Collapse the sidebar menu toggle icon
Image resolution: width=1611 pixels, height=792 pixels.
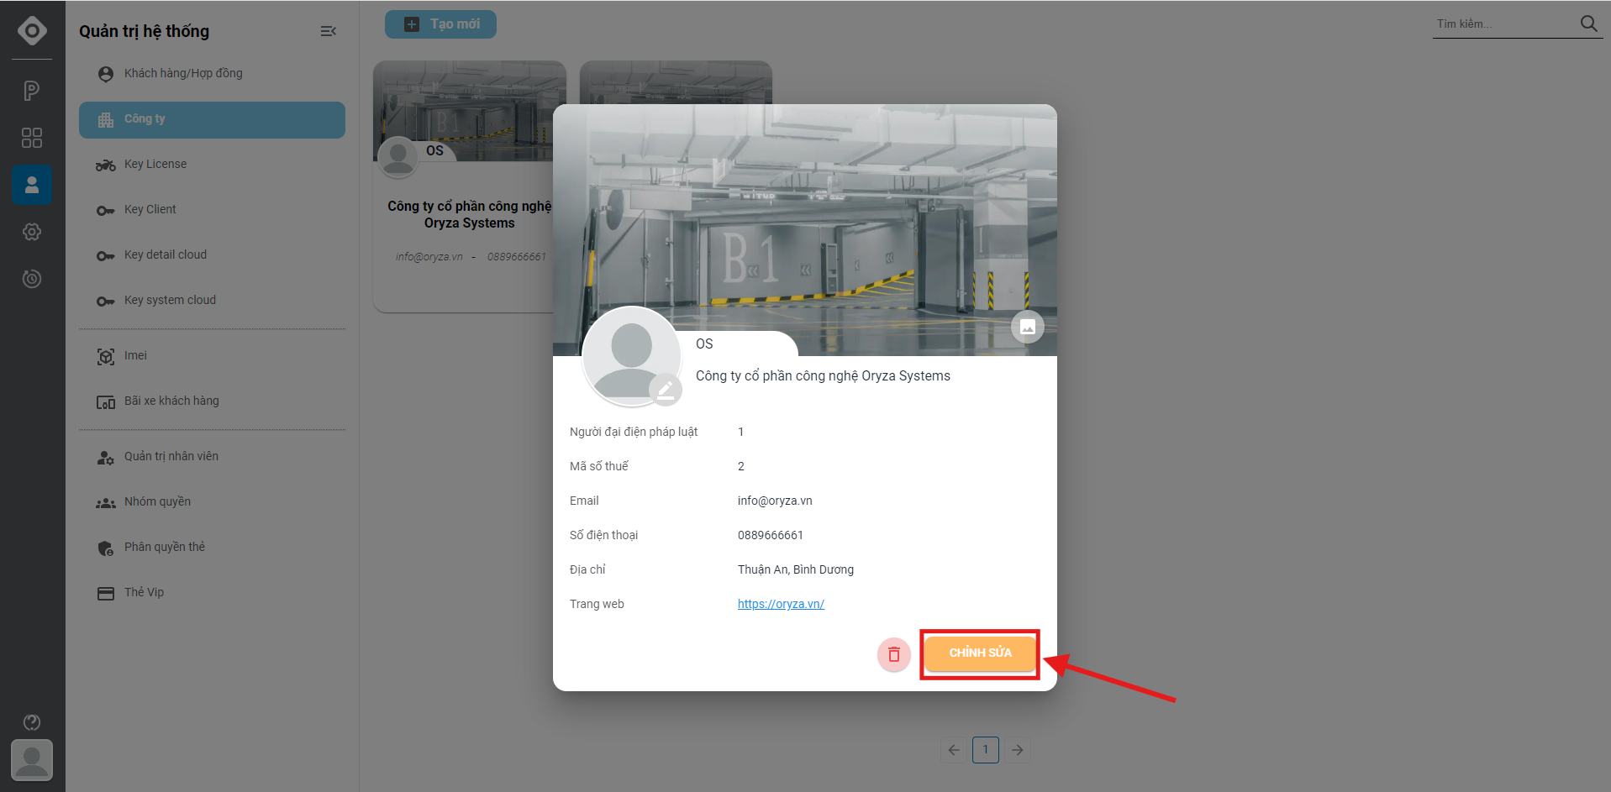point(329,31)
